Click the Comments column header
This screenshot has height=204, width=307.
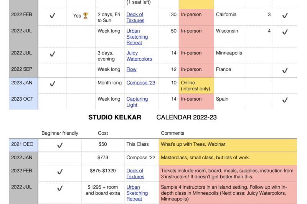pos(172,133)
